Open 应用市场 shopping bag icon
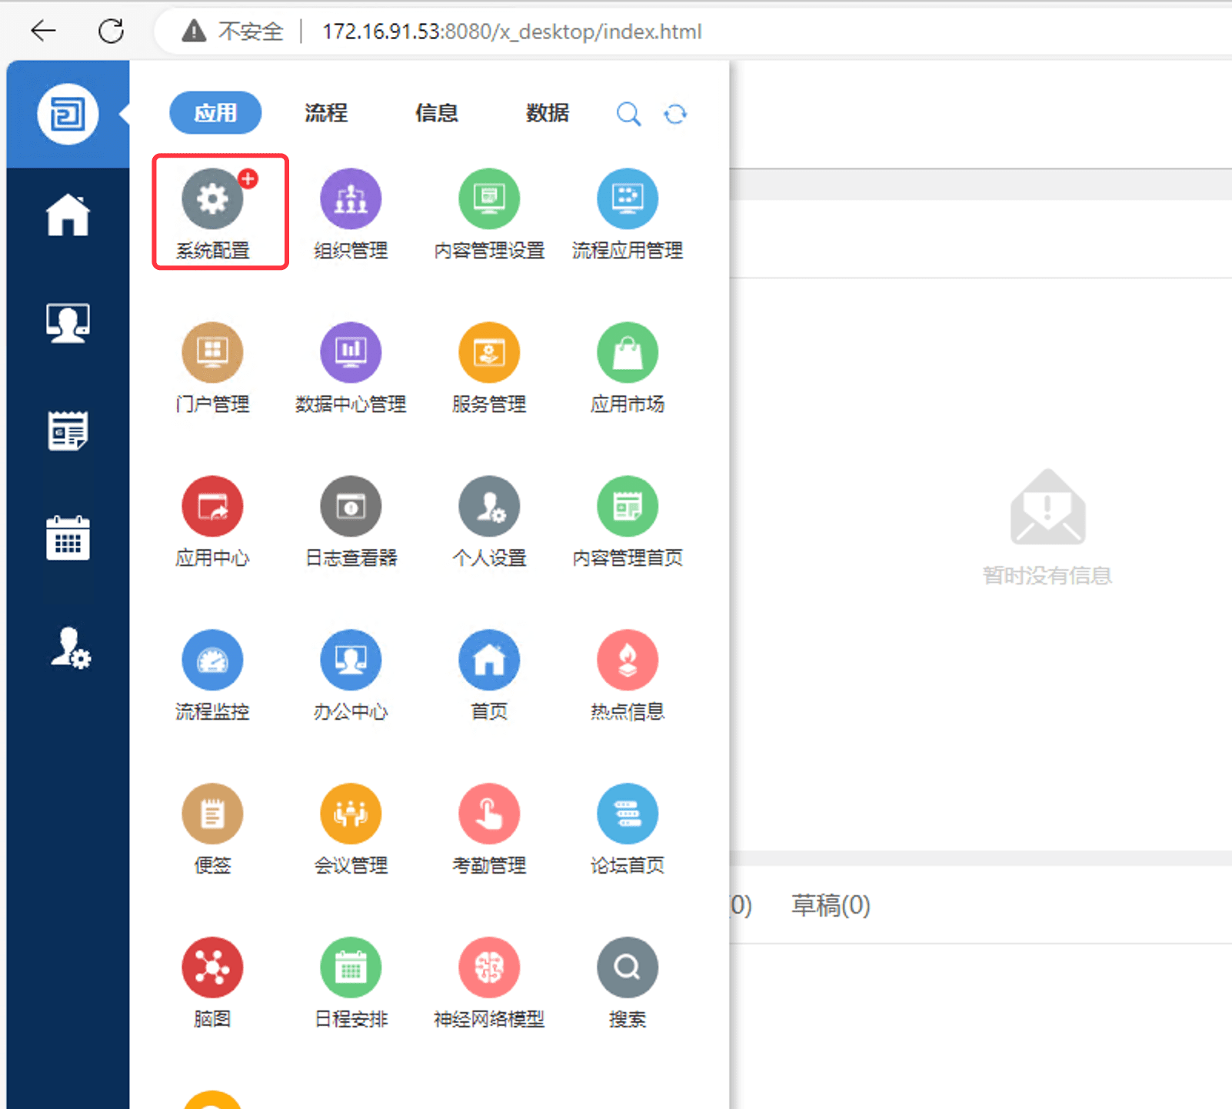The width and height of the screenshot is (1232, 1109). point(628,353)
